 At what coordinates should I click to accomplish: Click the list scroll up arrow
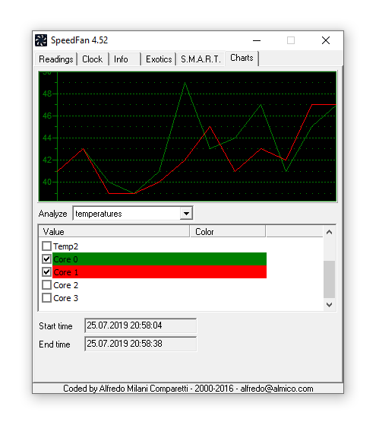(330, 232)
